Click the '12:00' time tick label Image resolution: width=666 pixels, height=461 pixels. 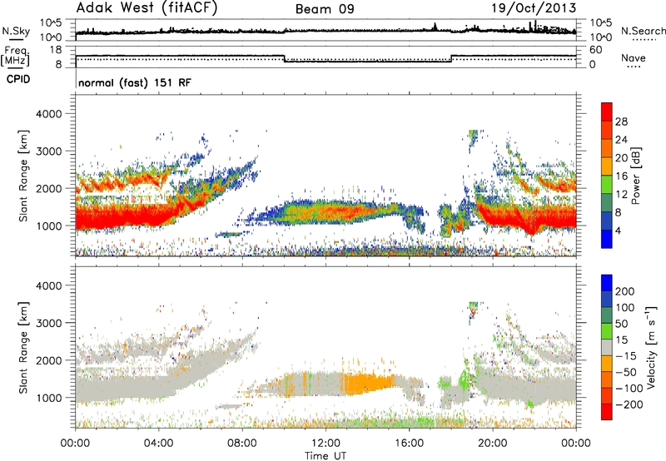click(326, 444)
